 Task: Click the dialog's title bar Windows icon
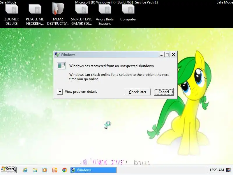(x=57, y=55)
